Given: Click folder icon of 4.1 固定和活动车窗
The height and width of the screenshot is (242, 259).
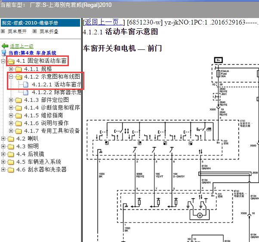Looking at the screenshot, I should click(11, 61).
